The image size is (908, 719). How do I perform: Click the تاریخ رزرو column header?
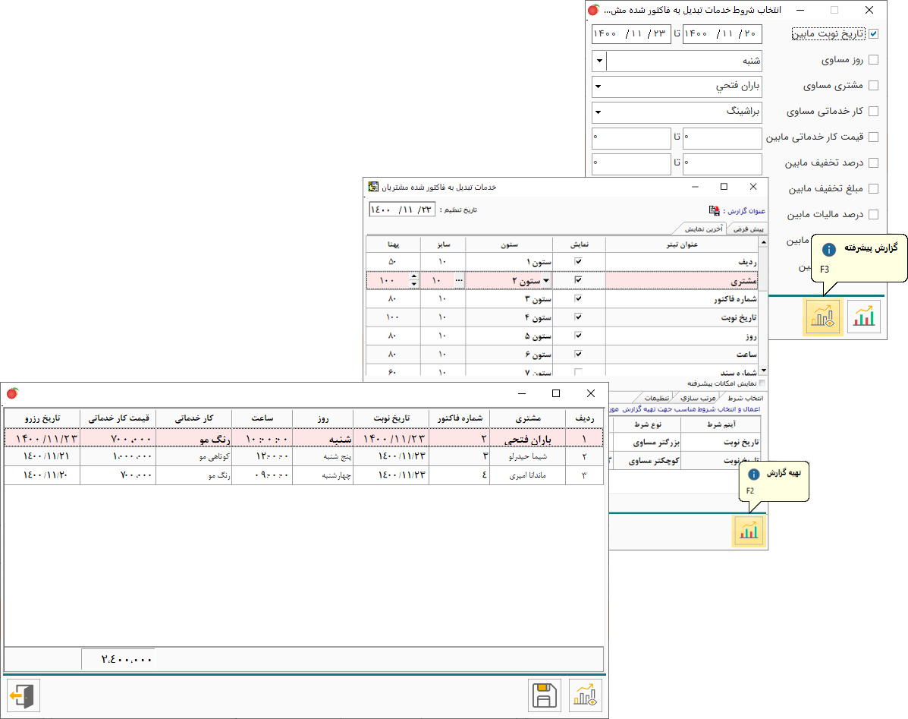[42, 418]
